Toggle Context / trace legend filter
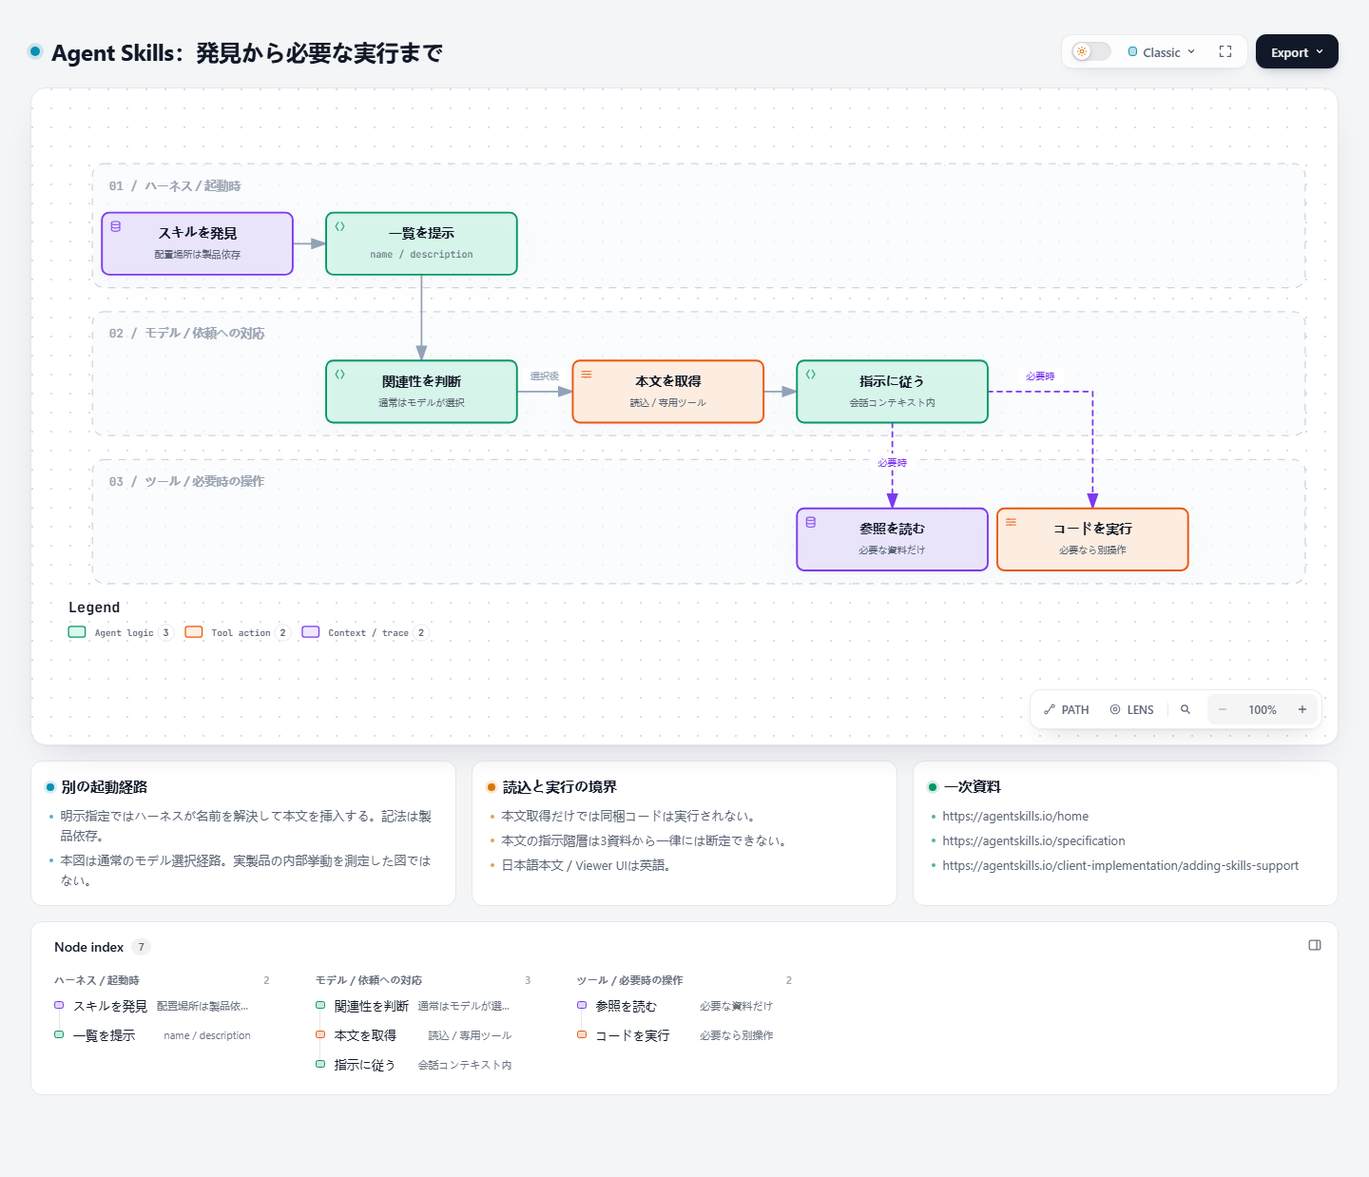The image size is (1369, 1177). 365,632
